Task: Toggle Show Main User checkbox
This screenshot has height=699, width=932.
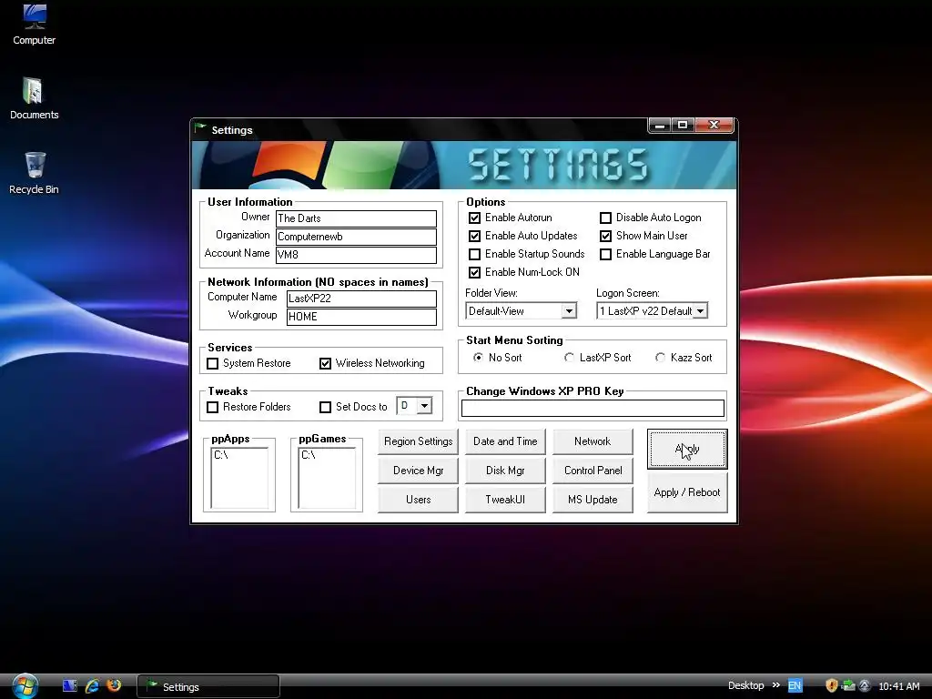Action: (605, 236)
